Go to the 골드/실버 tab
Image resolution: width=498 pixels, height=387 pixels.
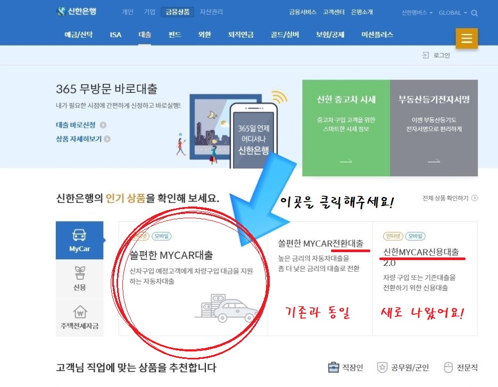285,35
